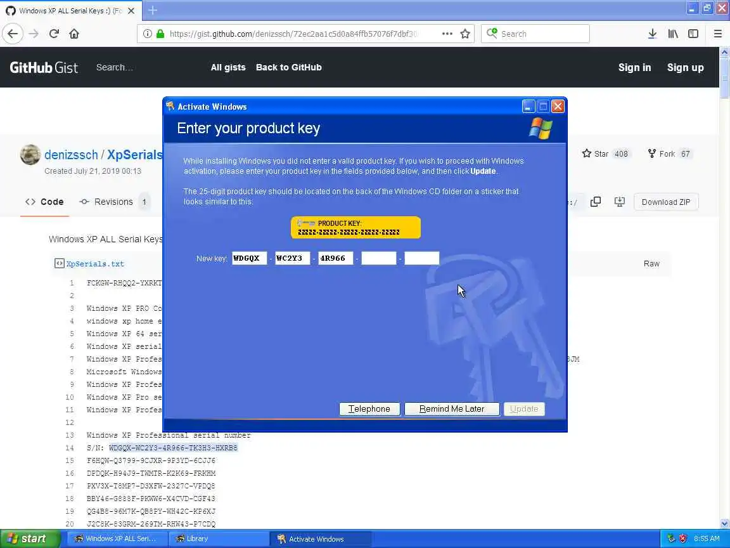Click the Telephone activation button

pyautogui.click(x=369, y=408)
